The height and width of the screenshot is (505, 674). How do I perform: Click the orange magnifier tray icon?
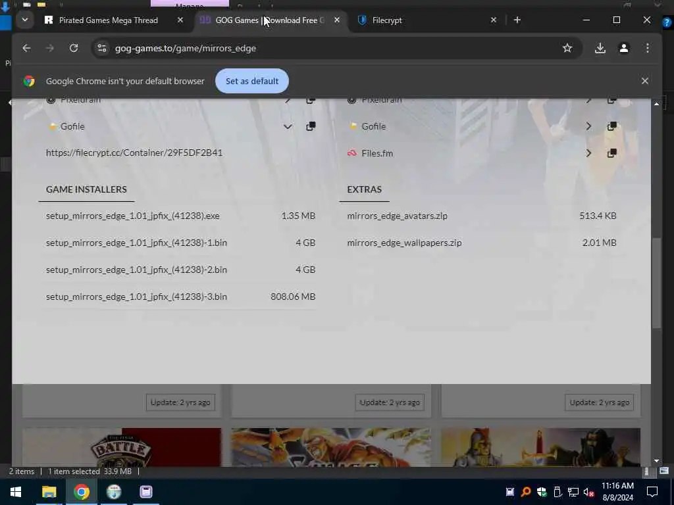pyautogui.click(x=526, y=492)
